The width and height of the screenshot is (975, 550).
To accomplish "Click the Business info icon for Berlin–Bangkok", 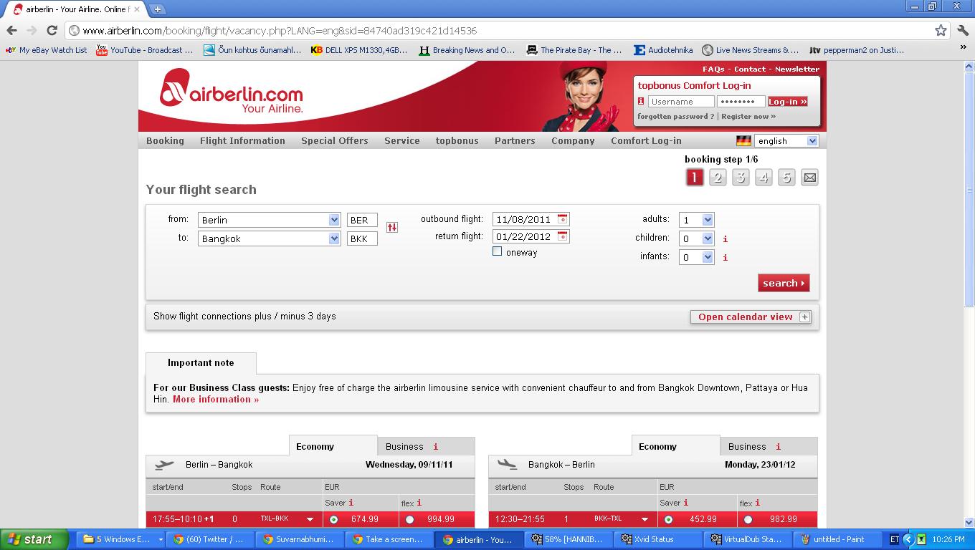I will coord(435,447).
